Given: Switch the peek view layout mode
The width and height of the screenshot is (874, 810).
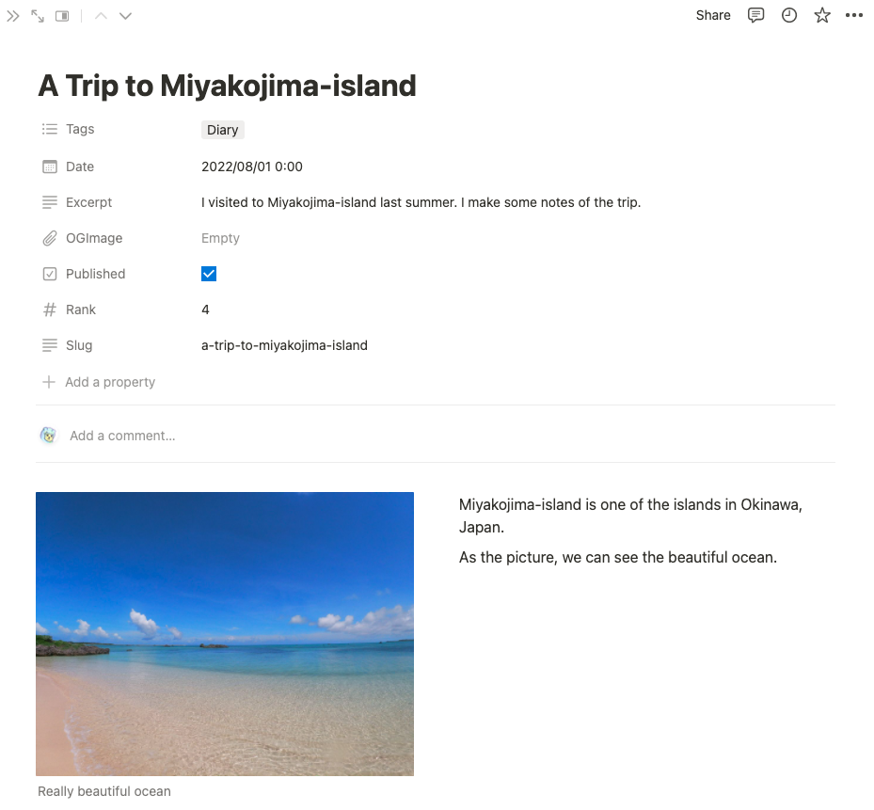Looking at the screenshot, I should click(62, 16).
